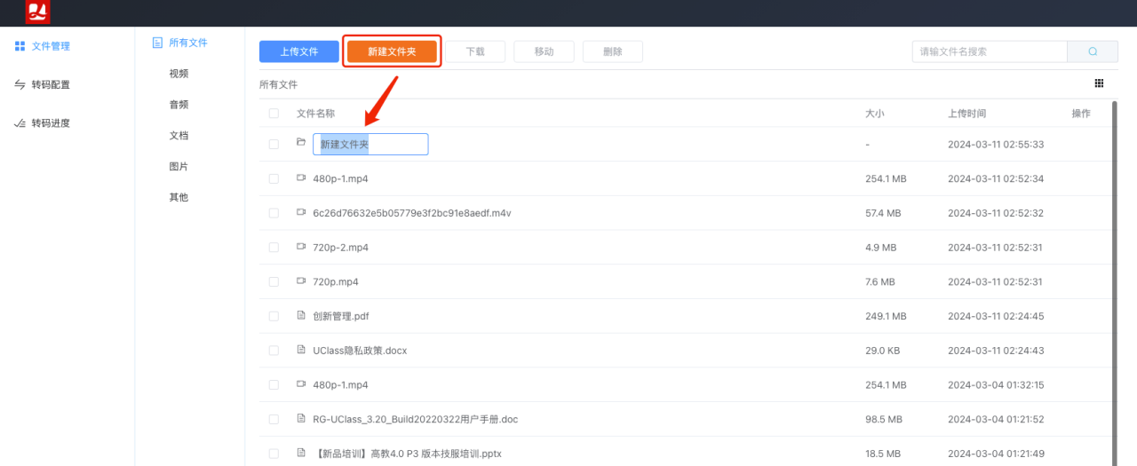Click the folder icon in new folder row
Screen dimensions: 1137x466
tap(301, 142)
